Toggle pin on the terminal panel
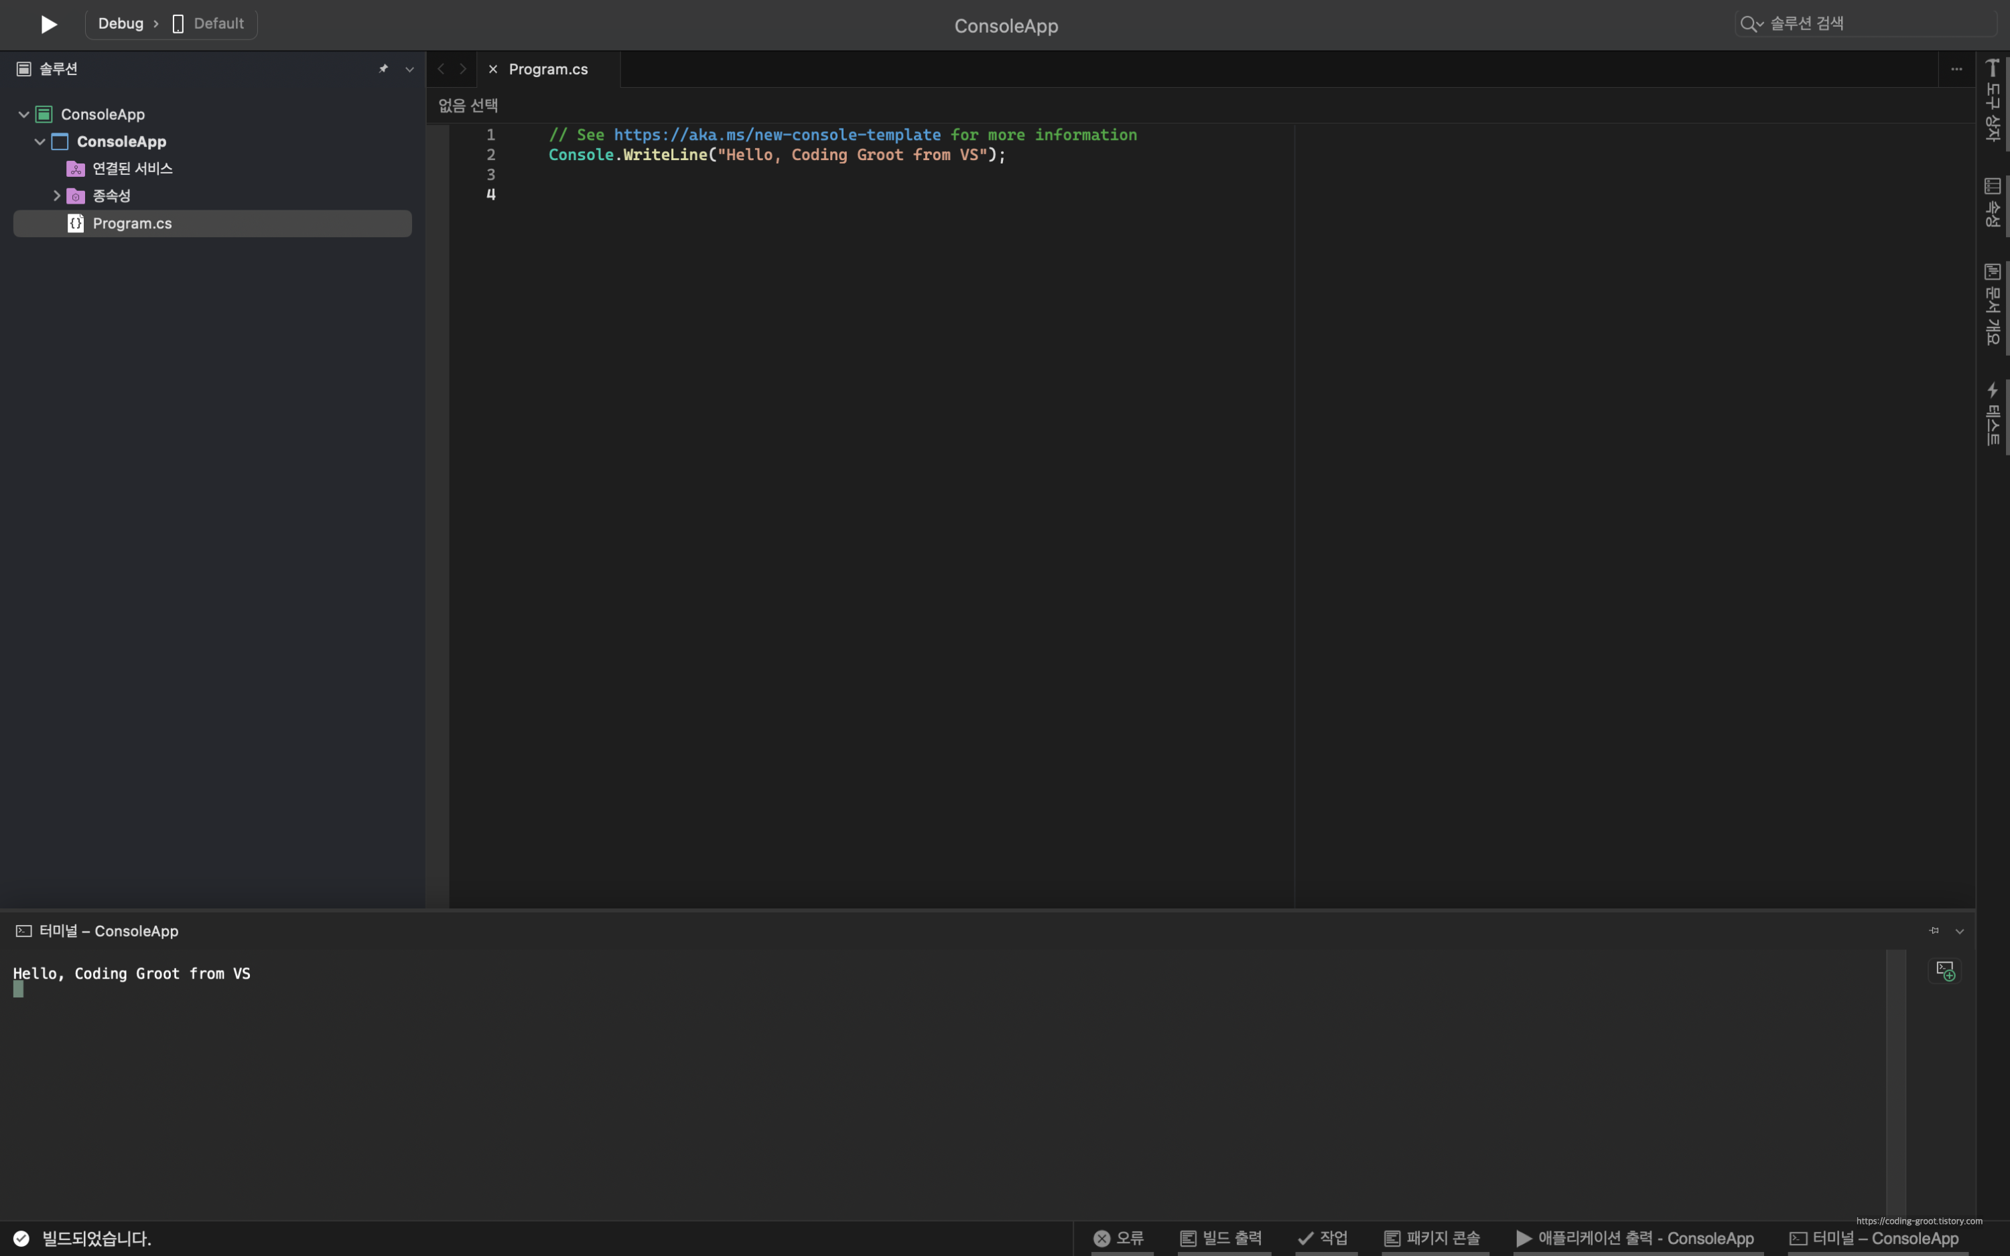 1934,930
